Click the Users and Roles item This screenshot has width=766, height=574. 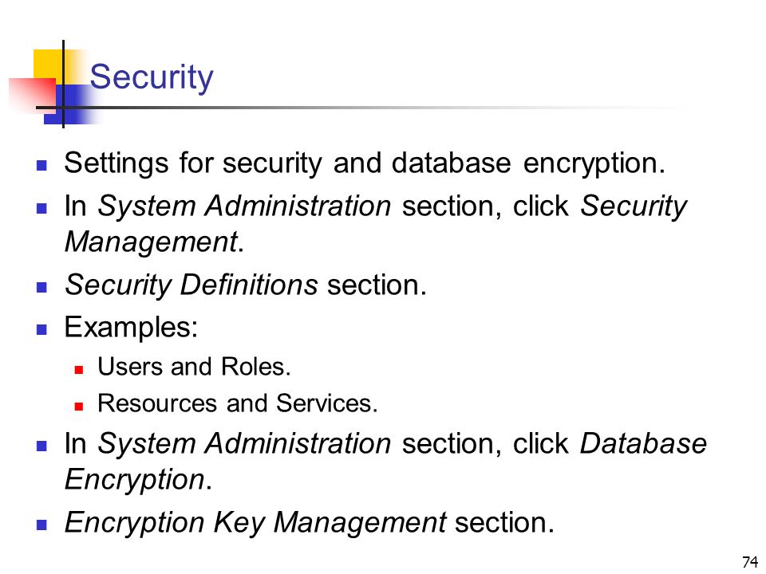(194, 367)
